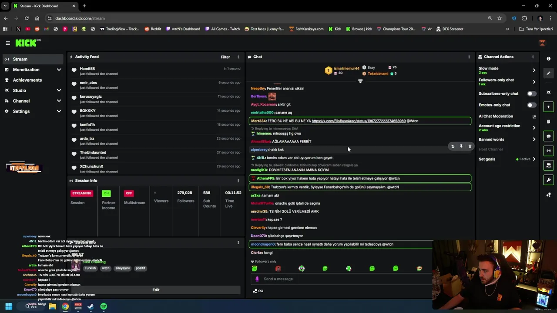Reload the page
The width and height of the screenshot is (557, 313).
coord(27,18)
